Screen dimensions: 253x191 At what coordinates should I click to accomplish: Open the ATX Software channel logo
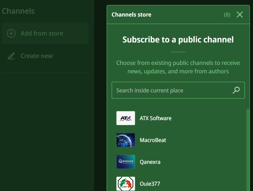pyautogui.click(x=126, y=118)
